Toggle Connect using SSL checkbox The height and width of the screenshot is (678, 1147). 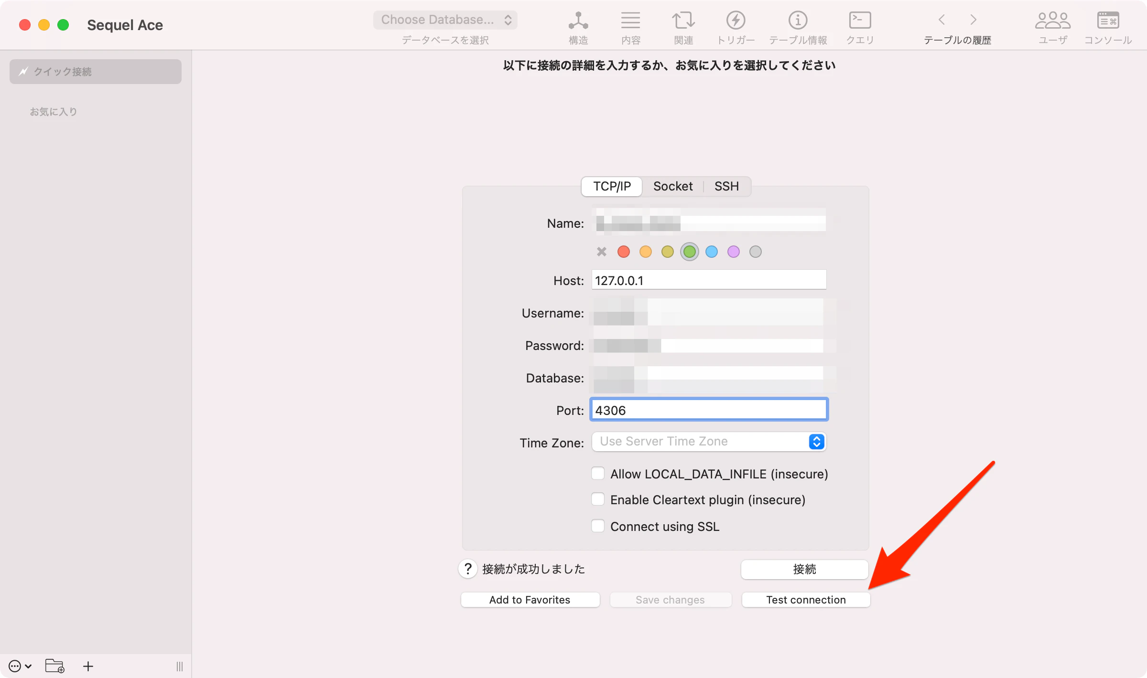598,526
